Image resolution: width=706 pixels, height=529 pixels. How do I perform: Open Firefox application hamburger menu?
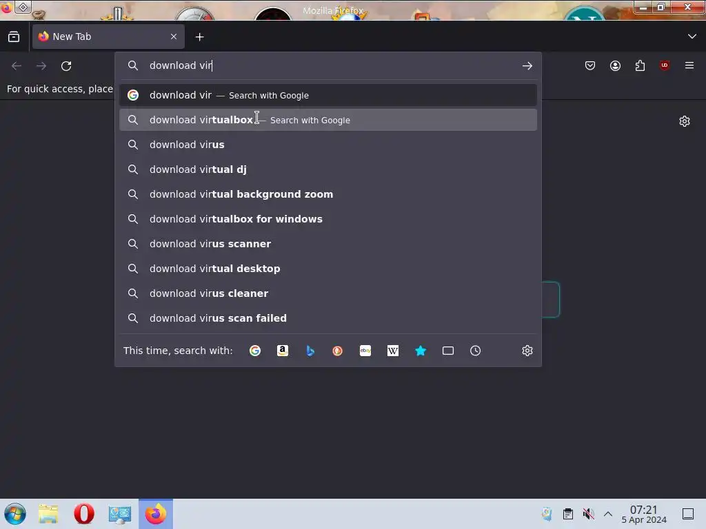tap(689, 65)
